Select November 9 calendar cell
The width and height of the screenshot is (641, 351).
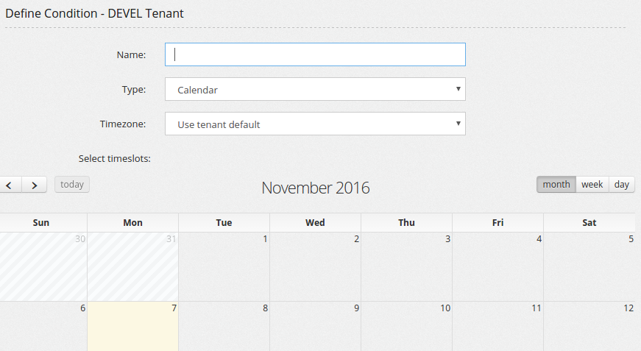pyautogui.click(x=315, y=327)
